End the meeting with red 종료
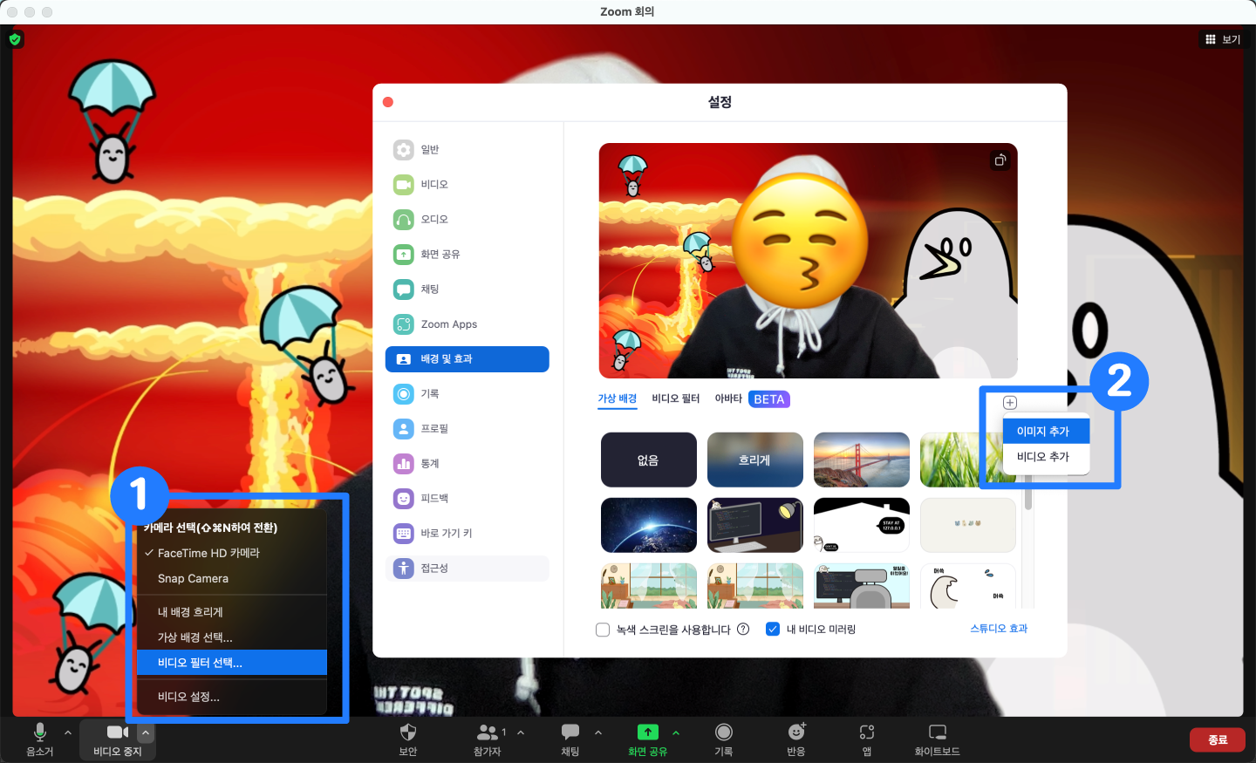Viewport: 1256px width, 763px height. [1218, 739]
